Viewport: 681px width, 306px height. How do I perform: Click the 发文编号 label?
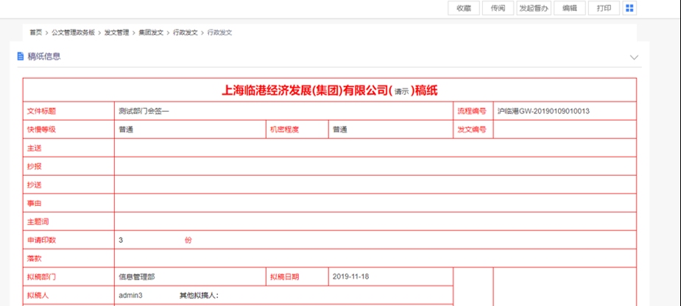(472, 129)
